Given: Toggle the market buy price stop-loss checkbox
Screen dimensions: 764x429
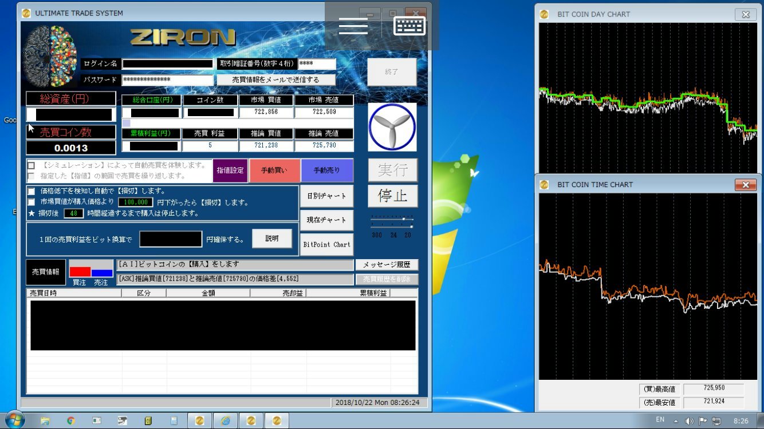Looking at the screenshot, I should (x=31, y=202).
